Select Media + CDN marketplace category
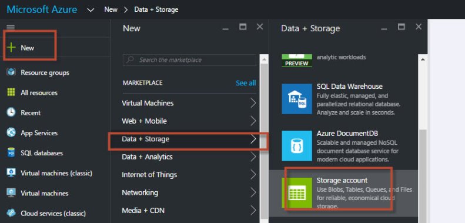This screenshot has width=465, height=223. click(x=143, y=210)
